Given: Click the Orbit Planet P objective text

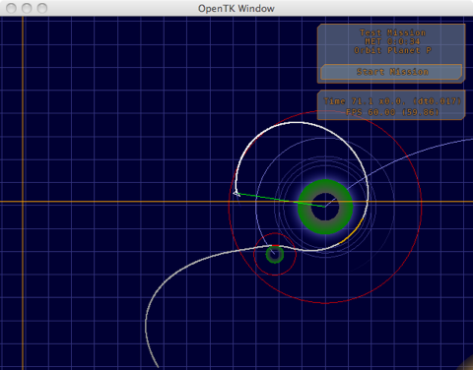Looking at the screenshot, I should 392,50.
